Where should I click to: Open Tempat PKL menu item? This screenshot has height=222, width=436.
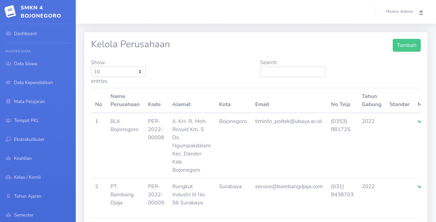click(x=26, y=120)
